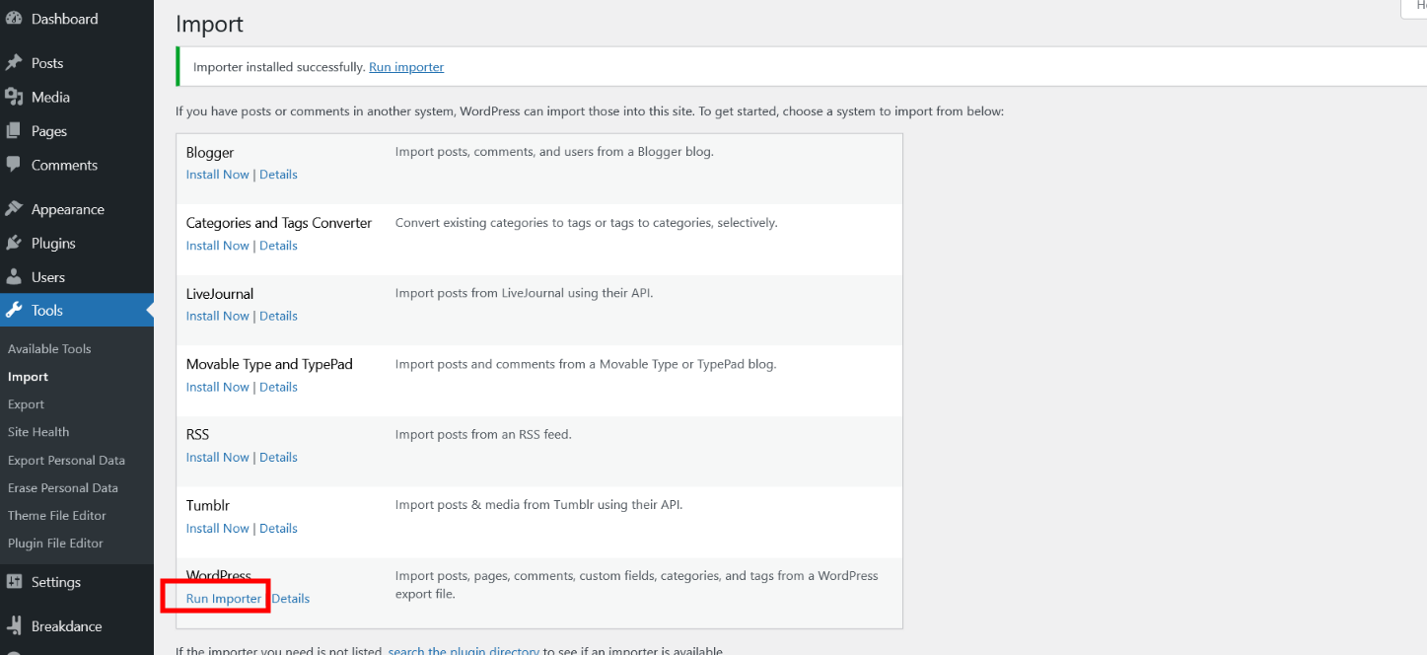Click the LiveJournal importer title

pos(220,294)
